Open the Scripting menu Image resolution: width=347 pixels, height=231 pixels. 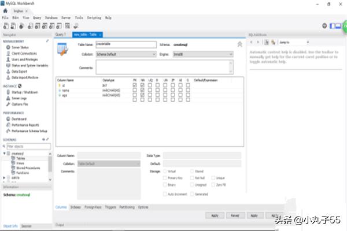94,18
